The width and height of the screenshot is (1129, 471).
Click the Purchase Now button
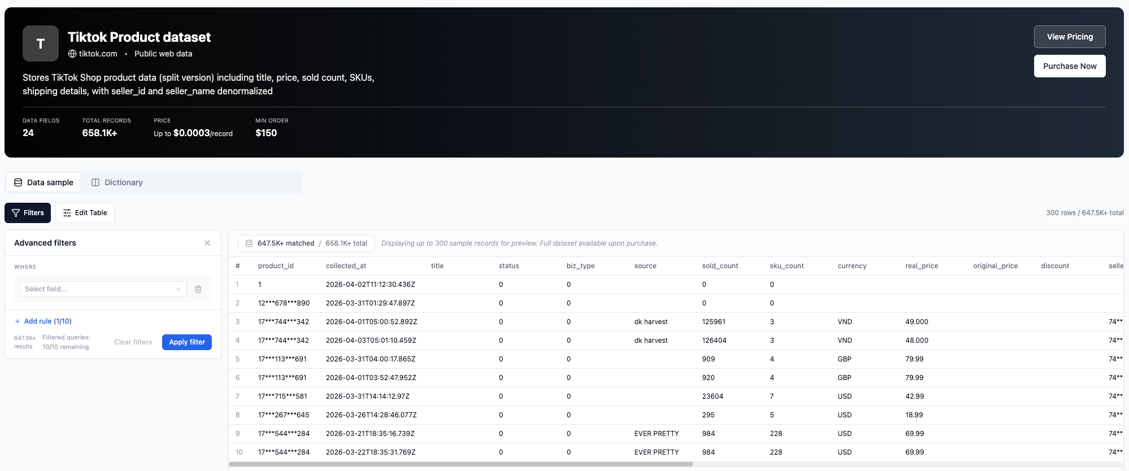[x=1069, y=66]
